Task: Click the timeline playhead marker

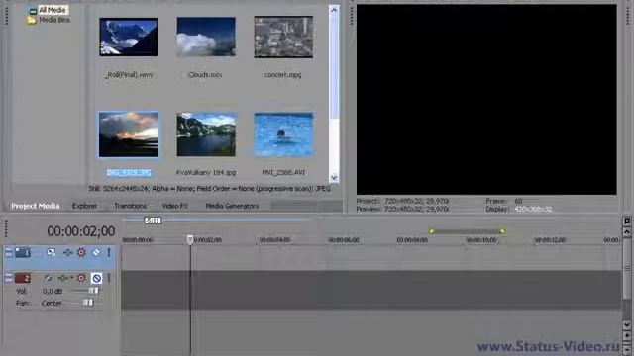Action: 190,239
